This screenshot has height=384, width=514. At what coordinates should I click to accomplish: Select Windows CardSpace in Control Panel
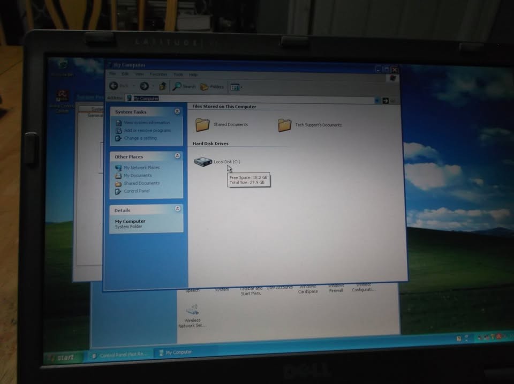[x=308, y=289]
